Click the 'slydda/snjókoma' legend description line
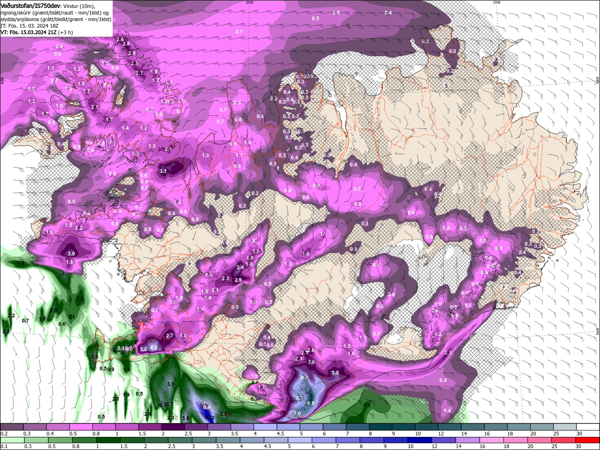The height and width of the screenshot is (450, 600). pos(56,19)
